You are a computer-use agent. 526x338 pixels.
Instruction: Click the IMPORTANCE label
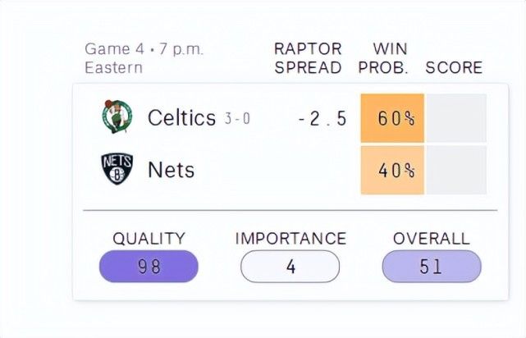[290, 239]
